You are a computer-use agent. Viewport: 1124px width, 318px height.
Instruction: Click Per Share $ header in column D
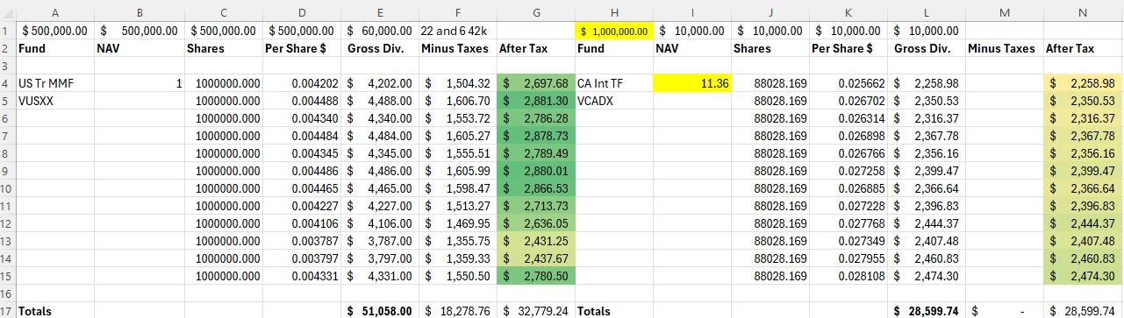(x=301, y=48)
